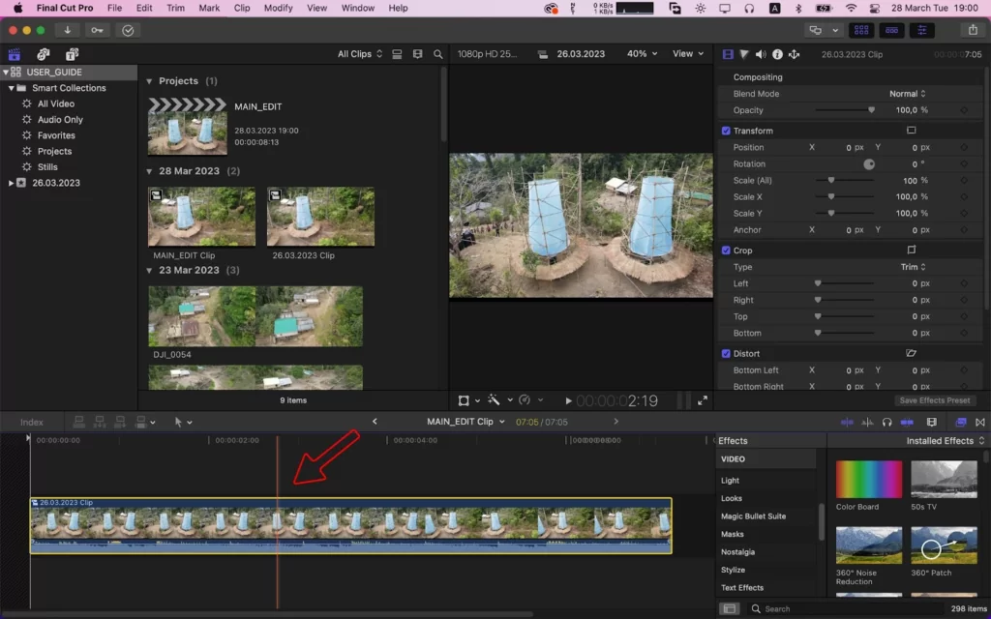Open the All Clips filter dropdown
The height and width of the screenshot is (619, 991).
360,54
